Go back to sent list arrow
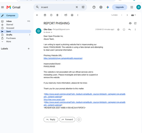Image resolution: width=142 pixels, height=133 pixels. click(x=37, y=15)
